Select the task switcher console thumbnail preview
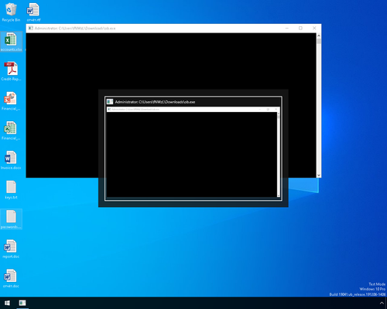 pyautogui.click(x=193, y=153)
